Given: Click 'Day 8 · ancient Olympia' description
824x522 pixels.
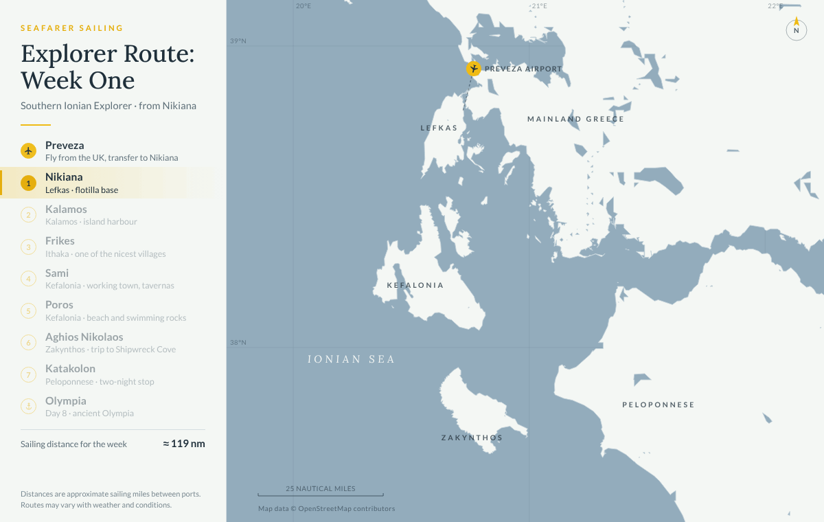Looking at the screenshot, I should (89, 413).
